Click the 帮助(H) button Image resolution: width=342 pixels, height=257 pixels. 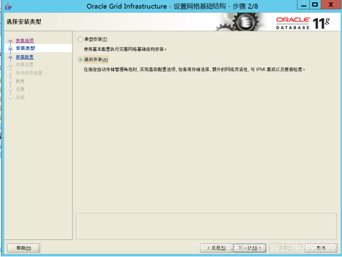point(24,248)
